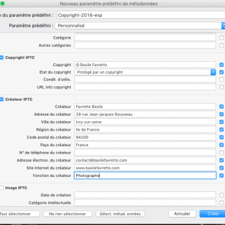Enable the Catégorie checkbox
The width and height of the screenshot is (225, 225).
221,38
